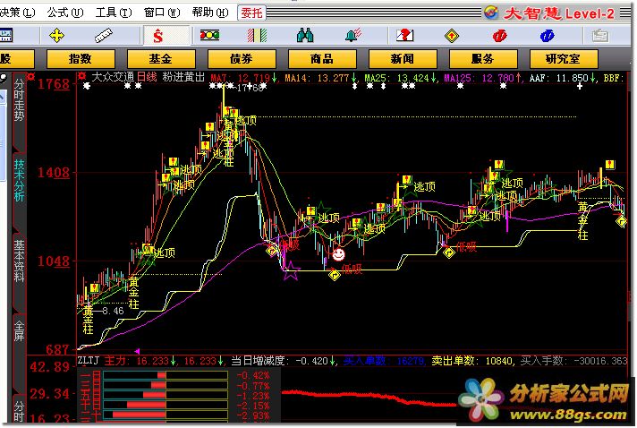The width and height of the screenshot is (637, 428).
Task: Open the 窗口 menu
Action: click(x=160, y=13)
